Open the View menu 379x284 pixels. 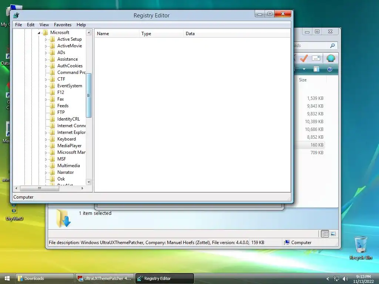pos(44,25)
